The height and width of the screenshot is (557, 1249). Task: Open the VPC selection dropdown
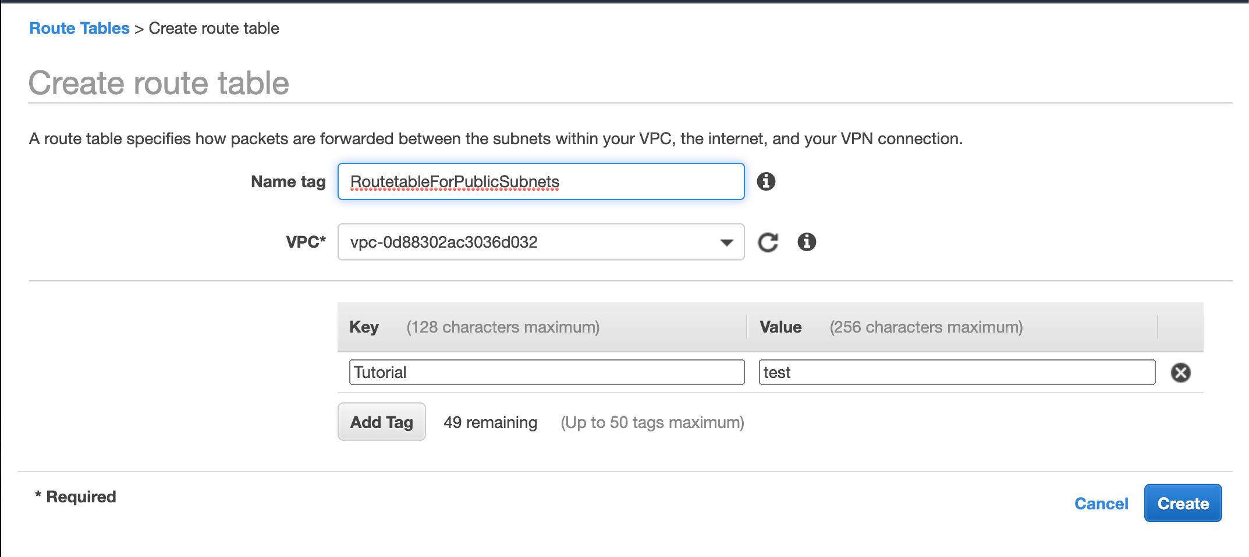tap(541, 242)
